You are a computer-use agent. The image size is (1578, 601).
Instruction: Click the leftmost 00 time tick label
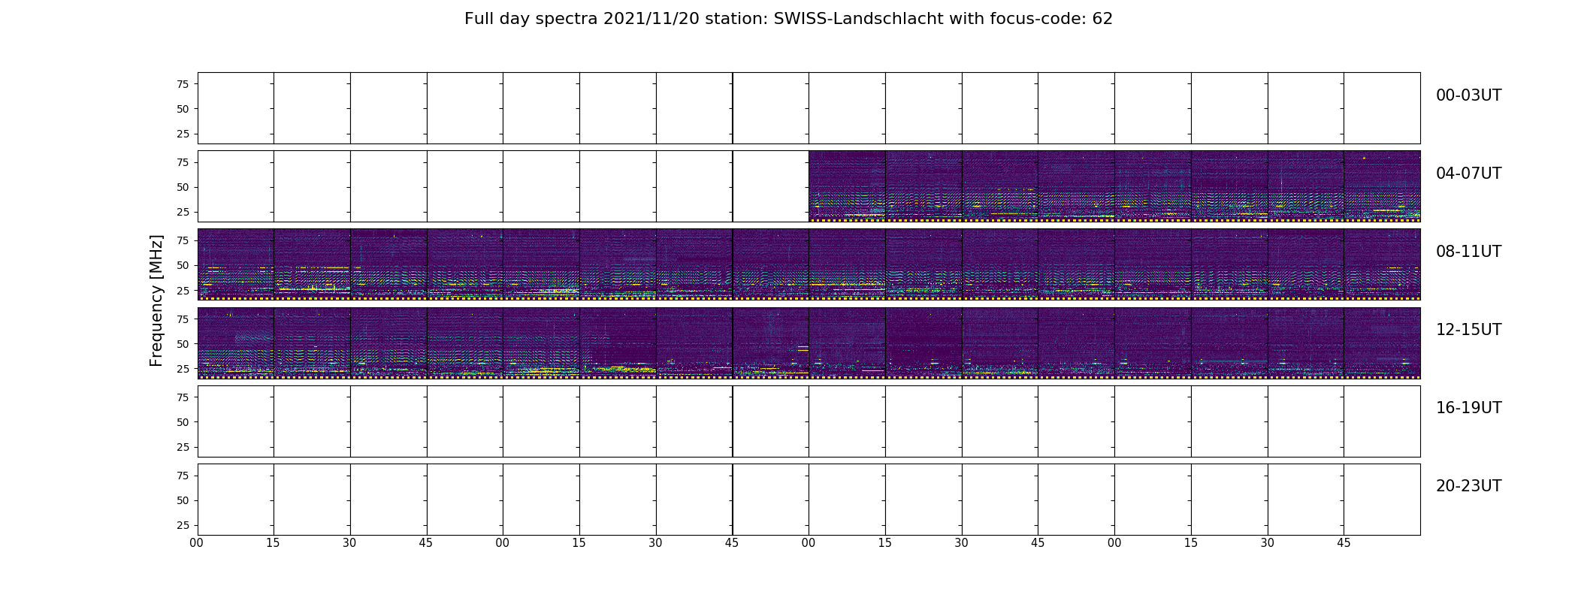pyautogui.click(x=197, y=543)
